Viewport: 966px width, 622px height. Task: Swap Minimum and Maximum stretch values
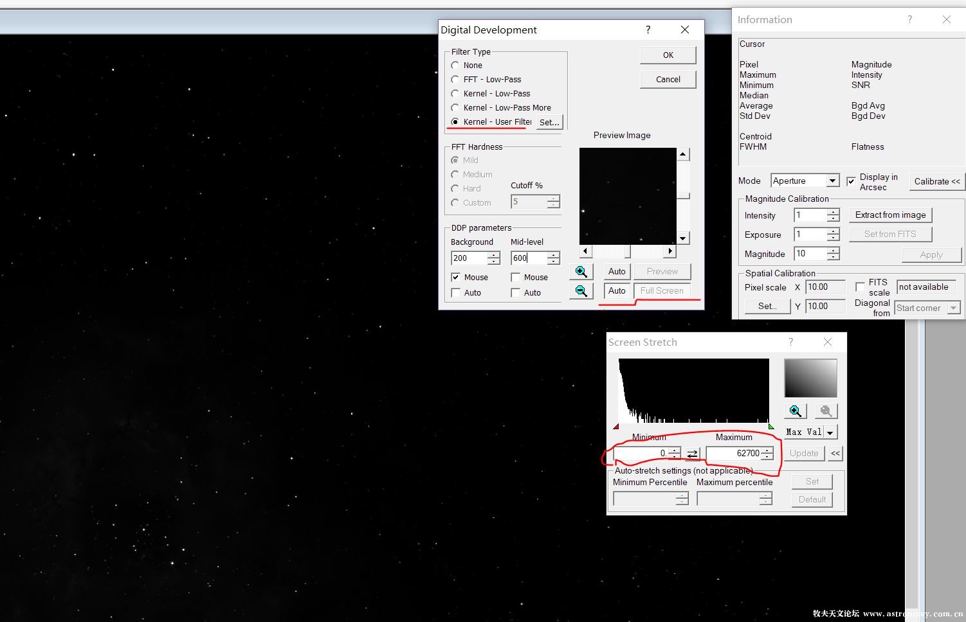(692, 454)
